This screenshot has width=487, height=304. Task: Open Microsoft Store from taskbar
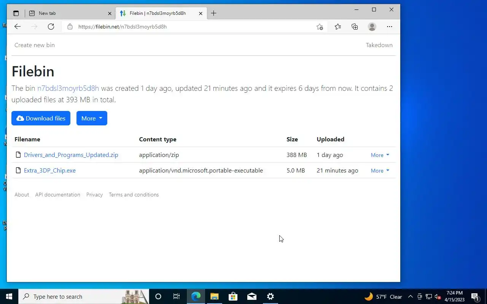[x=233, y=296]
